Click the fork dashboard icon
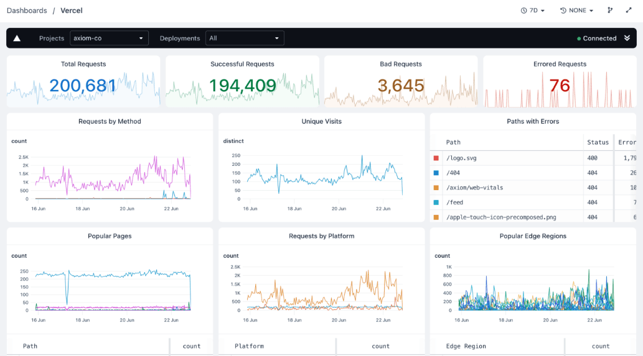643x356 pixels. coord(610,11)
